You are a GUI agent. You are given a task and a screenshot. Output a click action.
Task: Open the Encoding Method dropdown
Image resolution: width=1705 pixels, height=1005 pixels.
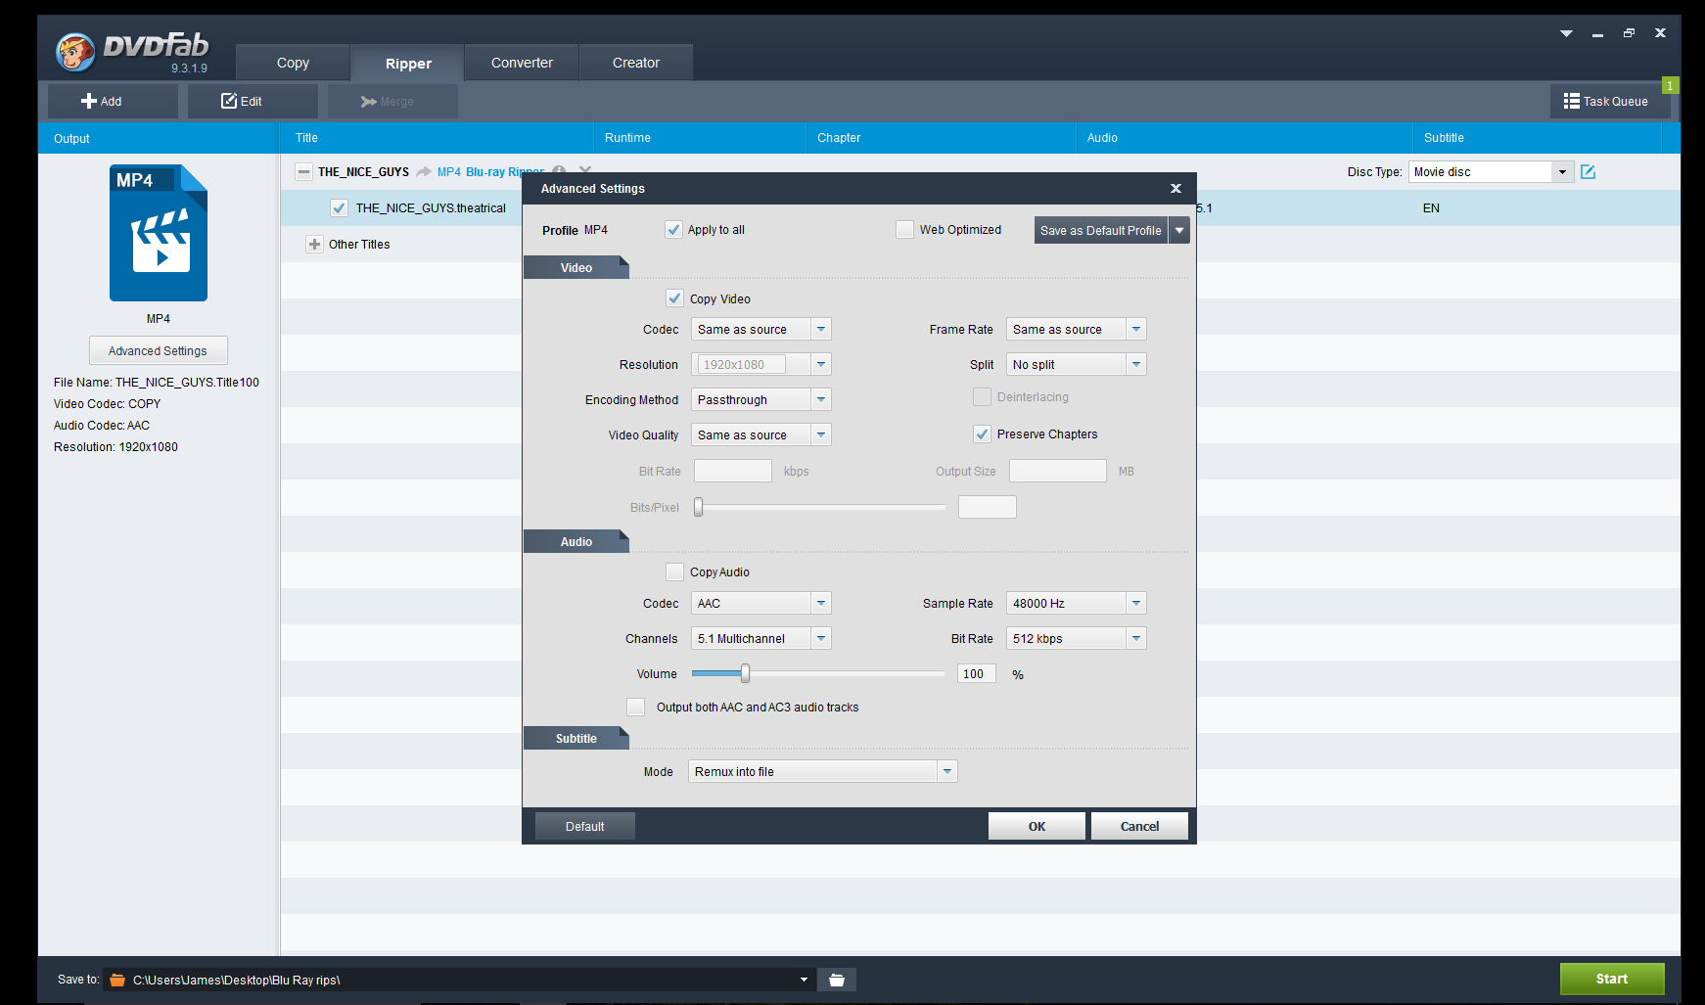pyautogui.click(x=760, y=400)
